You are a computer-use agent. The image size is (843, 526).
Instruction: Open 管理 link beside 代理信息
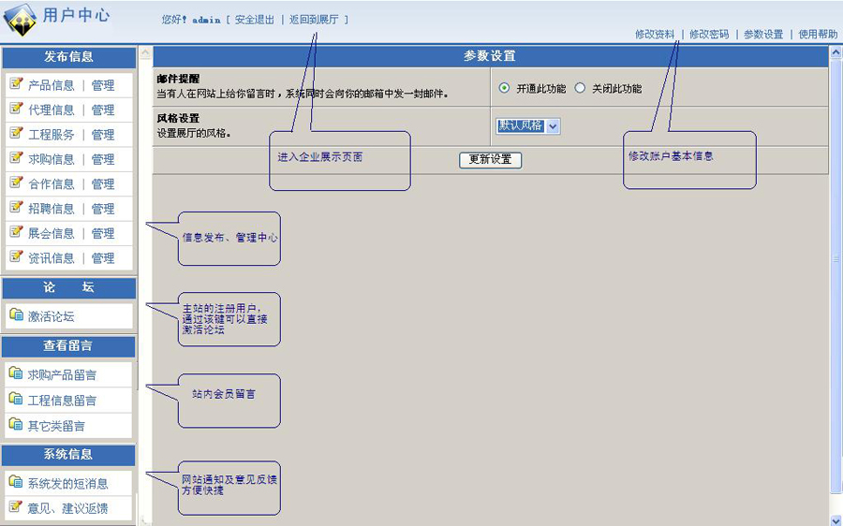pos(103,110)
